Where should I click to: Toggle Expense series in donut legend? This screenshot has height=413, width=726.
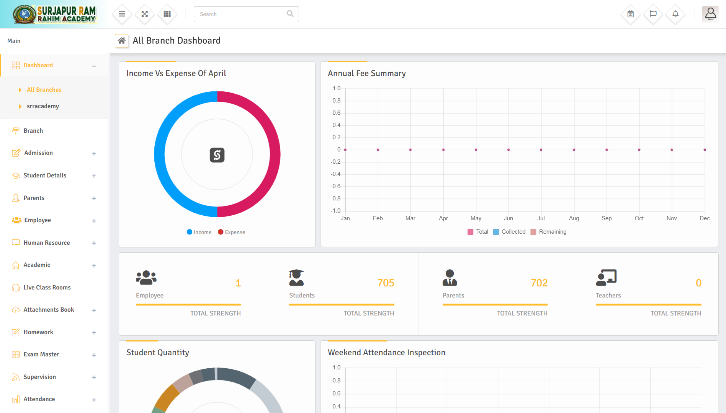tap(232, 232)
